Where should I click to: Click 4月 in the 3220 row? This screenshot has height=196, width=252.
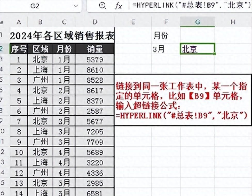[x=64, y=163]
